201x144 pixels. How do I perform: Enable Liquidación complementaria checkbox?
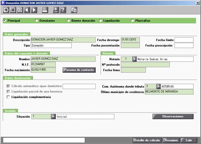8,97
